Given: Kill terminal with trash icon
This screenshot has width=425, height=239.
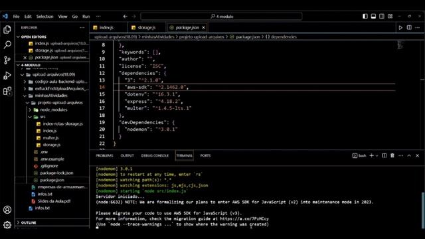Looking at the screenshot, I should (392, 155).
